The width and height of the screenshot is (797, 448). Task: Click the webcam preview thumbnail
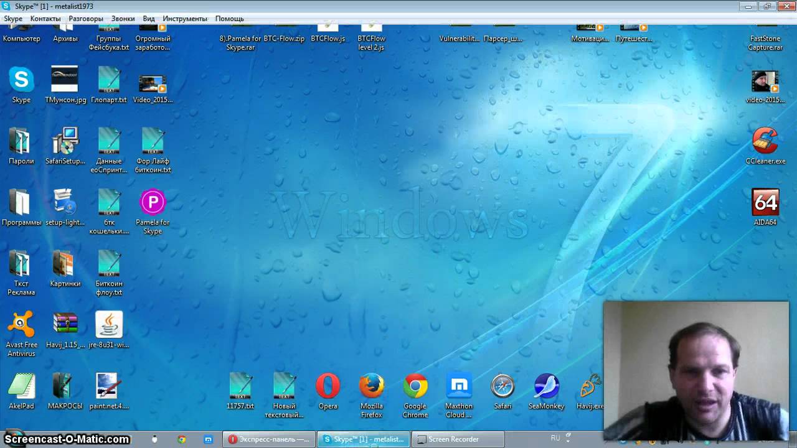point(696,371)
